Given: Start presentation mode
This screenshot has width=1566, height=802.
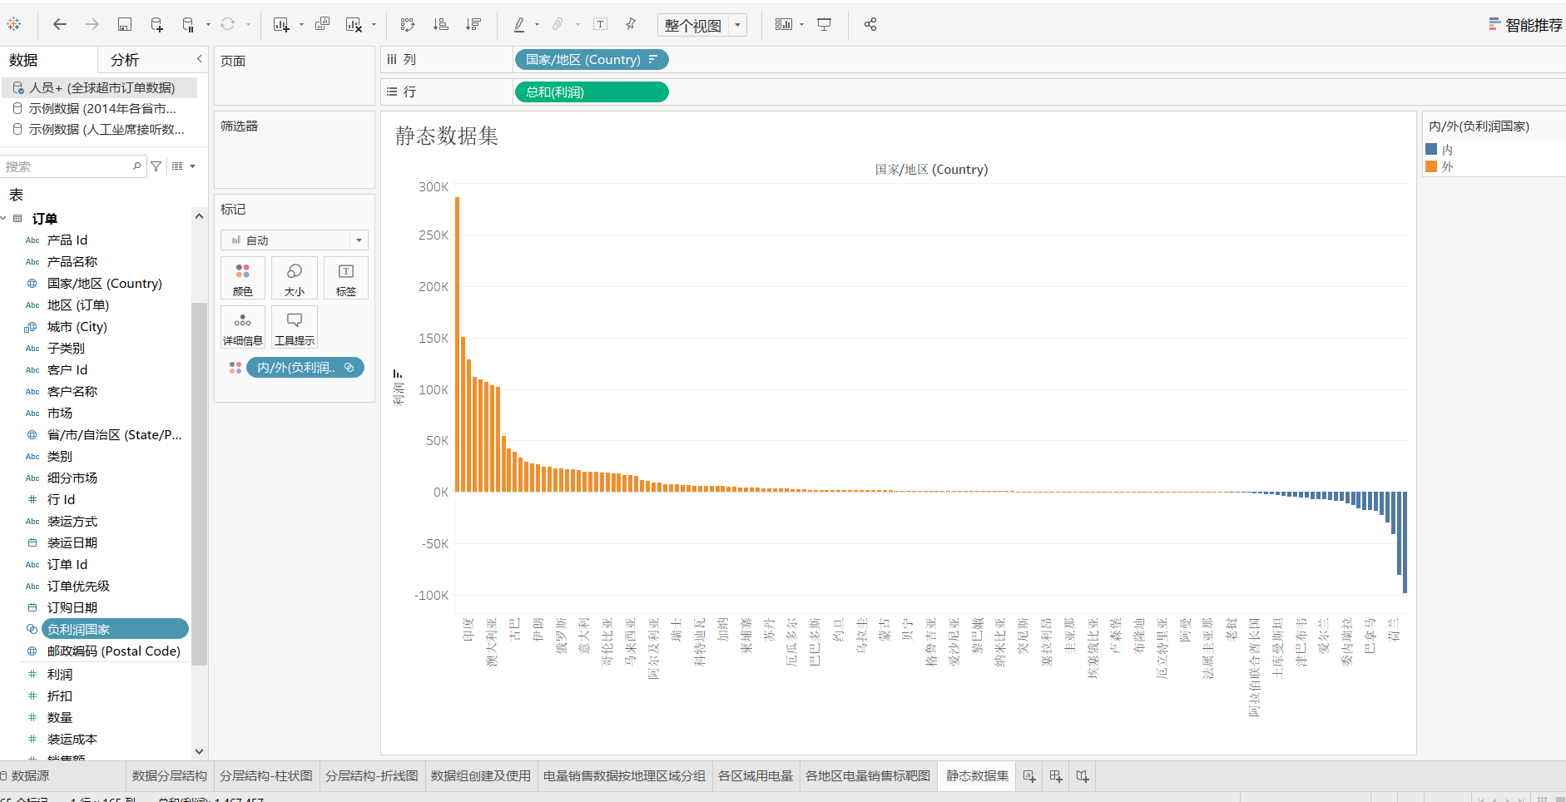Looking at the screenshot, I should pyautogui.click(x=825, y=24).
